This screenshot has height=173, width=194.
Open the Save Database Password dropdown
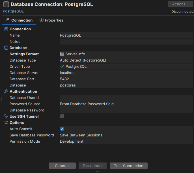tap(126, 135)
